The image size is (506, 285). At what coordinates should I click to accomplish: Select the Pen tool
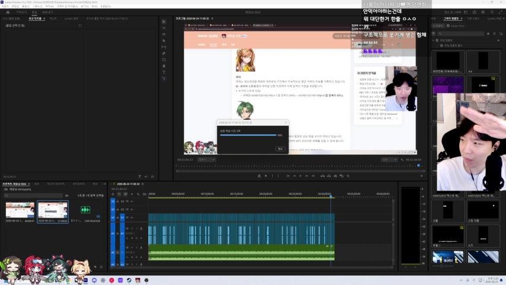164,53
